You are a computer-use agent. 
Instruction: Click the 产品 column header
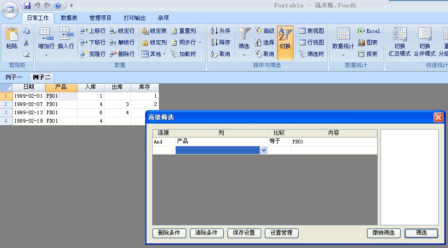click(x=61, y=87)
